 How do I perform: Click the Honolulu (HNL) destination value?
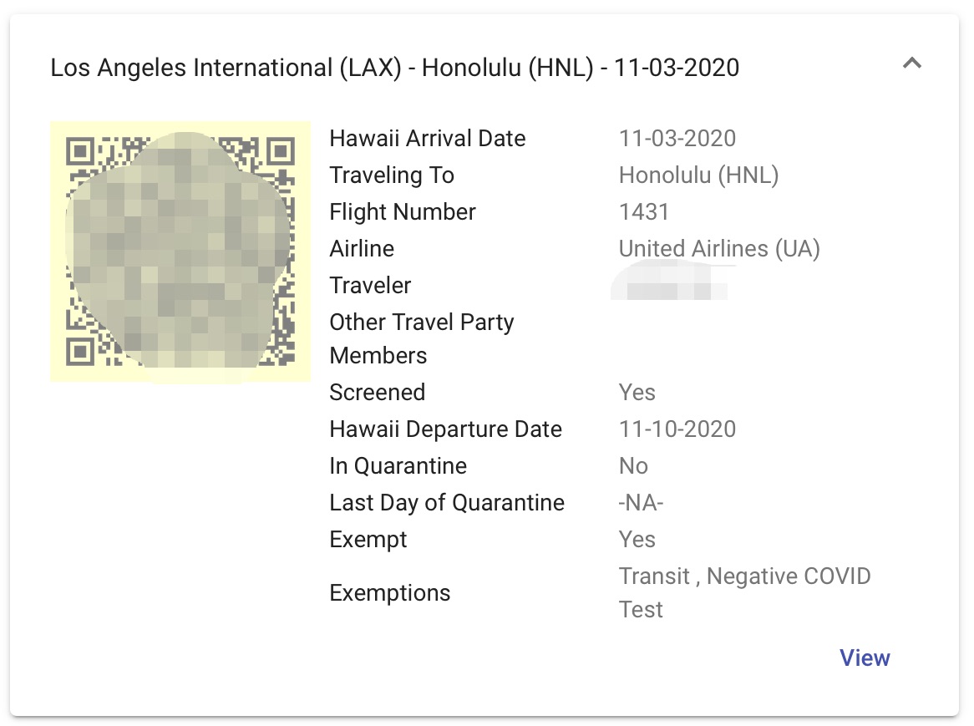pyautogui.click(x=698, y=175)
